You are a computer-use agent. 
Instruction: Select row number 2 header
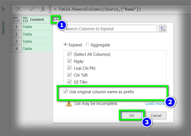pos(17,34)
